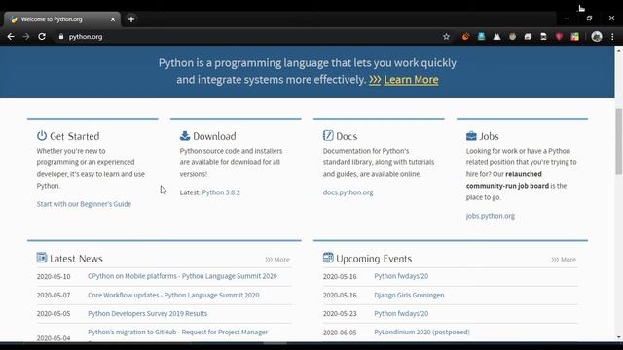Screen dimensions: 623x350
Task: Open the white triangle extension icon
Action: tap(496, 37)
